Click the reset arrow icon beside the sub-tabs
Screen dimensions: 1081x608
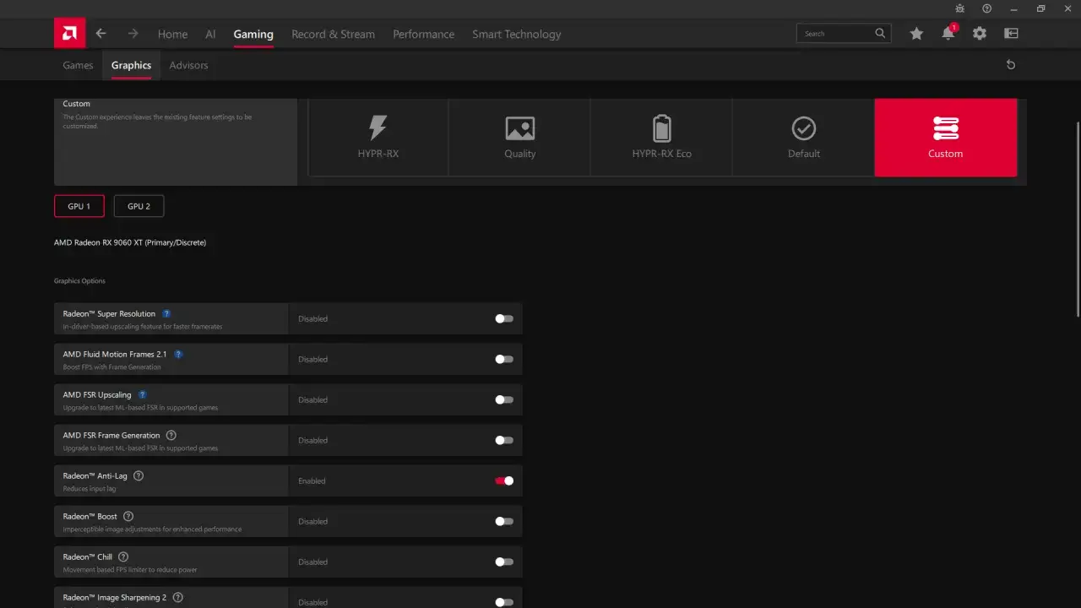[1011, 65]
